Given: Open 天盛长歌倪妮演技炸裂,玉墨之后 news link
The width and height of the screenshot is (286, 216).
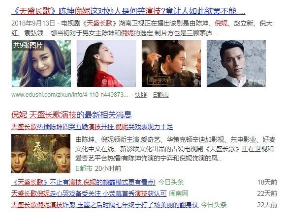Looking at the screenshot, I should [x=105, y=205].
